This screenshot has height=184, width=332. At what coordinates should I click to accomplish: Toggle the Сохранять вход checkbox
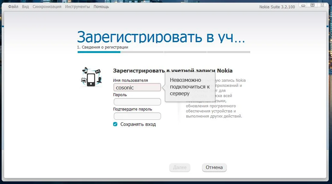[115, 124]
